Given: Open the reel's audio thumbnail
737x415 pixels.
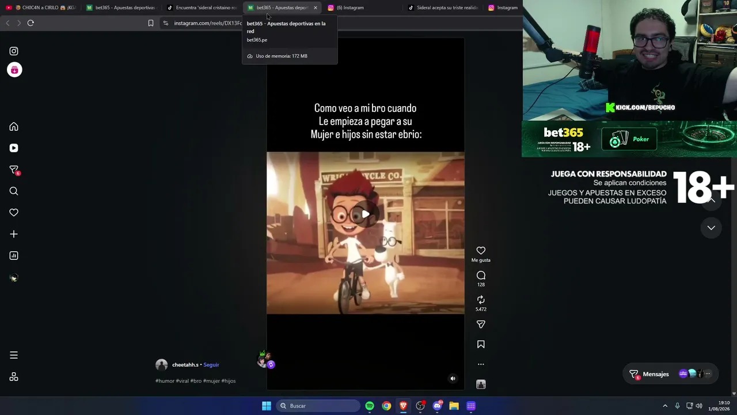Looking at the screenshot, I should tap(481, 384).
